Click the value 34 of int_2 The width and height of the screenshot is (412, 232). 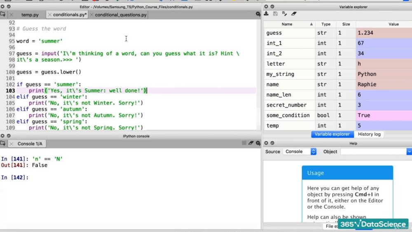click(x=361, y=53)
